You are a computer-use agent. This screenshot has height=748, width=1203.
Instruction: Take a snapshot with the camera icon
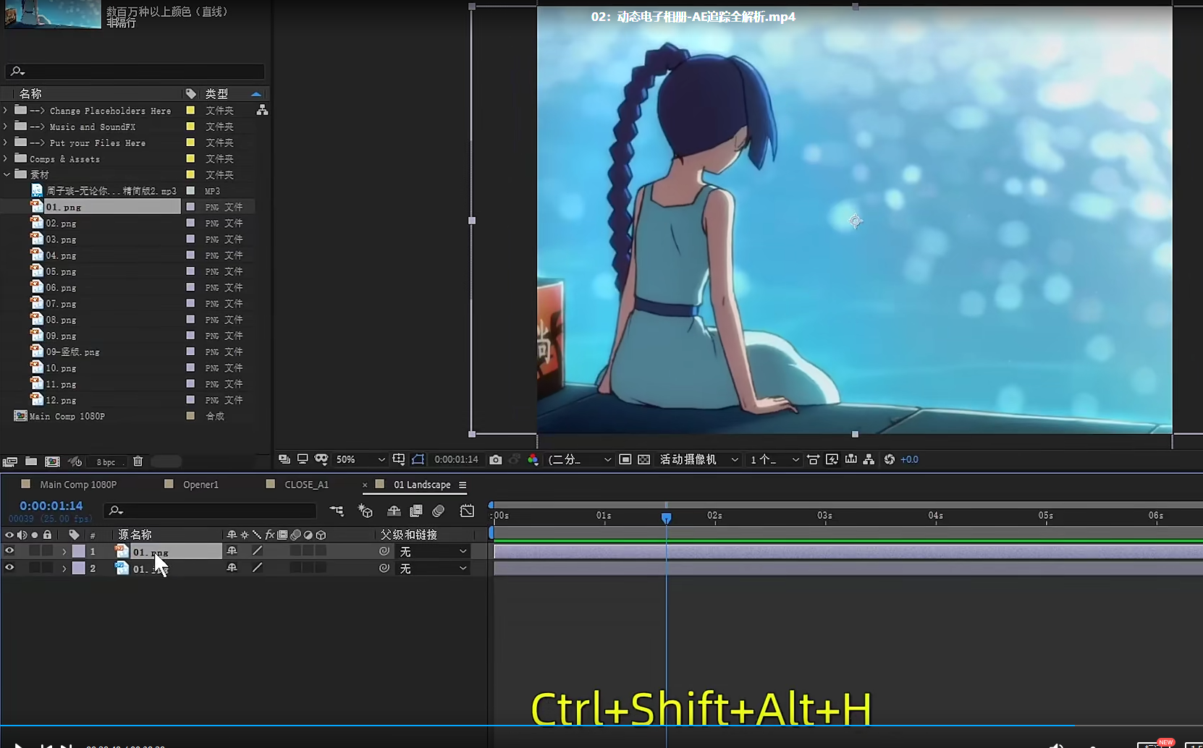[495, 459]
